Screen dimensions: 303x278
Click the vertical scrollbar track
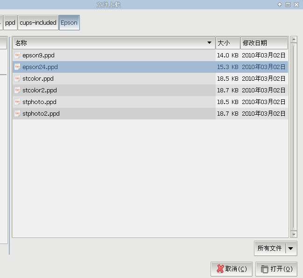point(294,137)
